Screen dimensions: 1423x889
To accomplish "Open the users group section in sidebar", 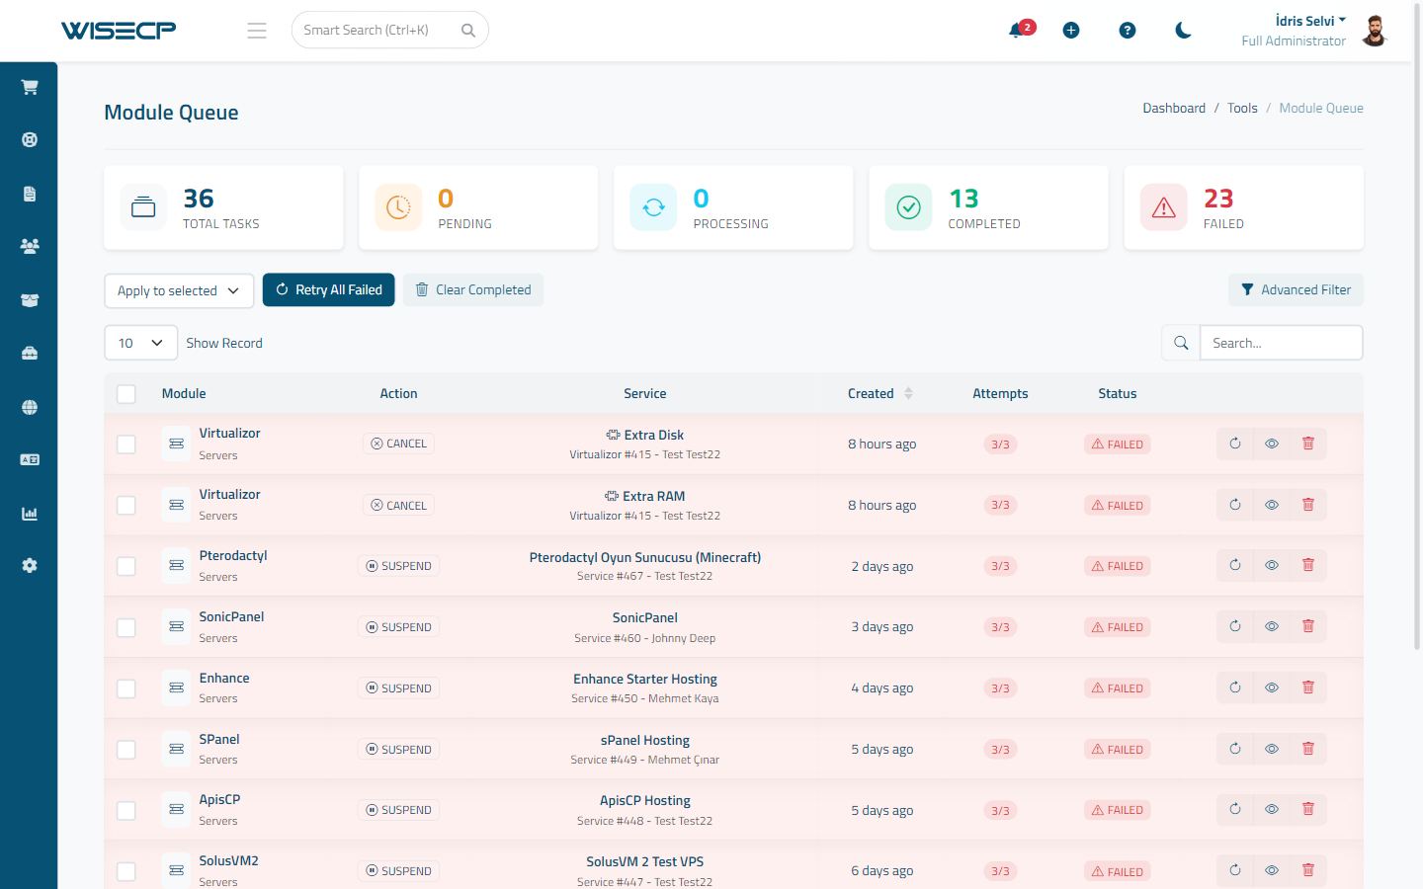I will 30,247.
